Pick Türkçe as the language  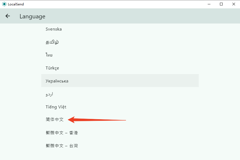coord(52,68)
